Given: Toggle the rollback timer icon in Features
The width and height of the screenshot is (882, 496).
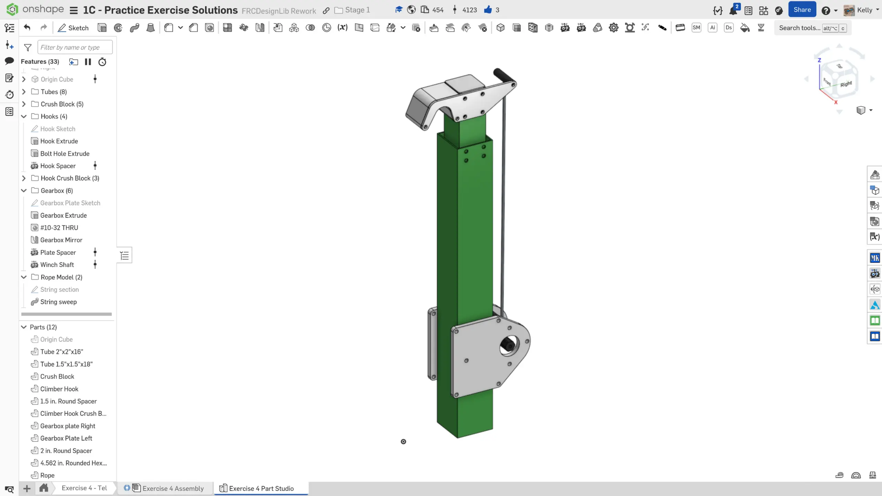Looking at the screenshot, I should 102,62.
